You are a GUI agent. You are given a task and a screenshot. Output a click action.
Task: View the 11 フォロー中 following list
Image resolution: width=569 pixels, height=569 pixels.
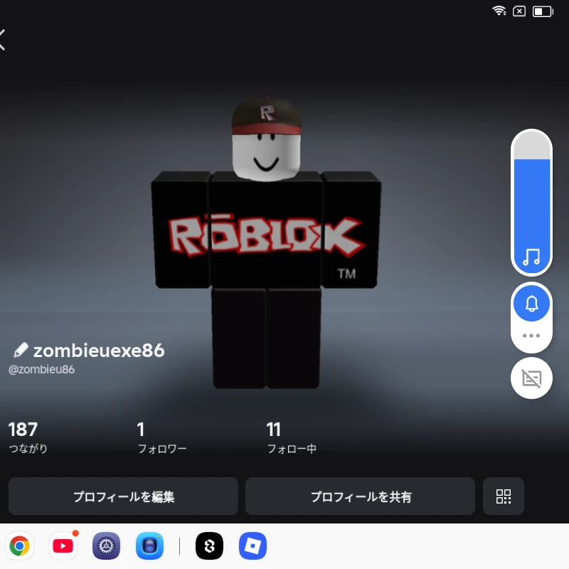click(292, 437)
